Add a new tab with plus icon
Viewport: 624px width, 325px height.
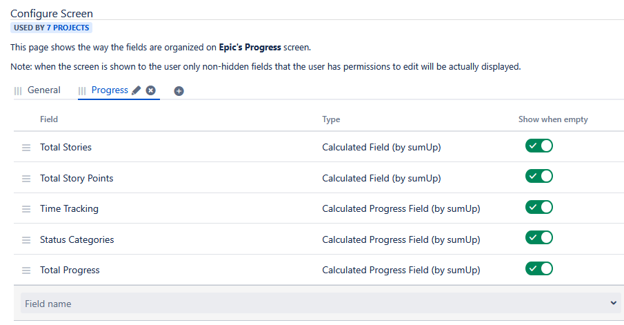click(179, 91)
